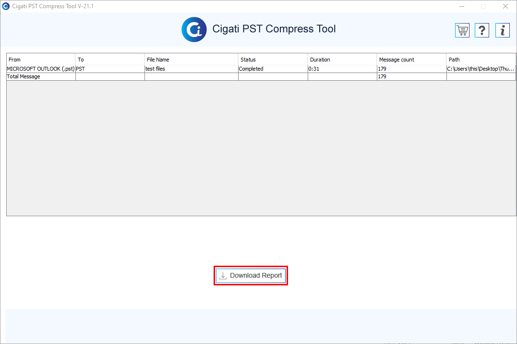Viewport: 517px width, 344px height.
Task: Click the Download Report button
Action: pos(251,276)
